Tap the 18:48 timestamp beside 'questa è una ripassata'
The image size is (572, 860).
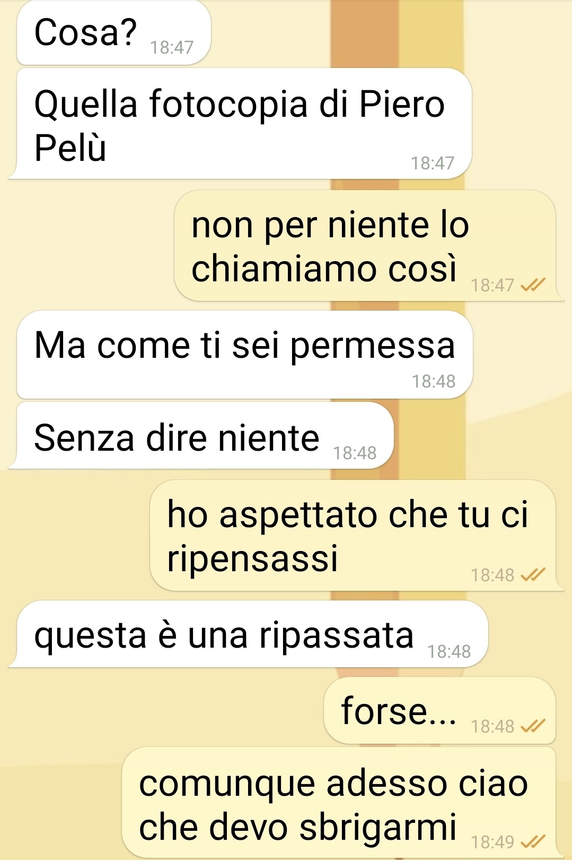coord(449,651)
